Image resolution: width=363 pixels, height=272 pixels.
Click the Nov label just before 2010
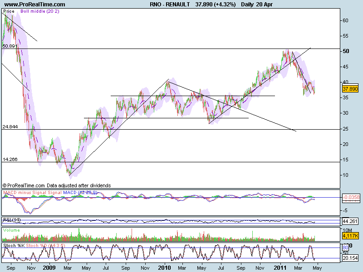(x=145, y=268)
